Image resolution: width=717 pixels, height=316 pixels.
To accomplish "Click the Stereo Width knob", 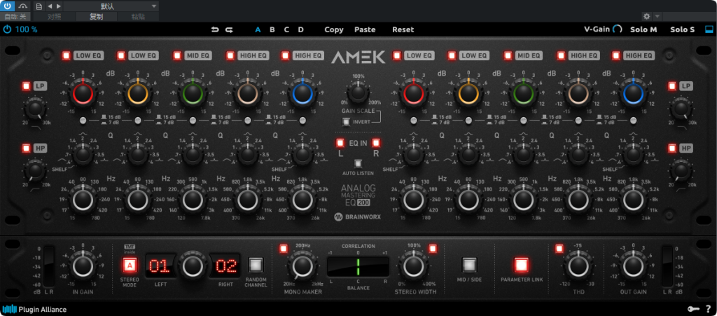I will pyautogui.click(x=413, y=266).
